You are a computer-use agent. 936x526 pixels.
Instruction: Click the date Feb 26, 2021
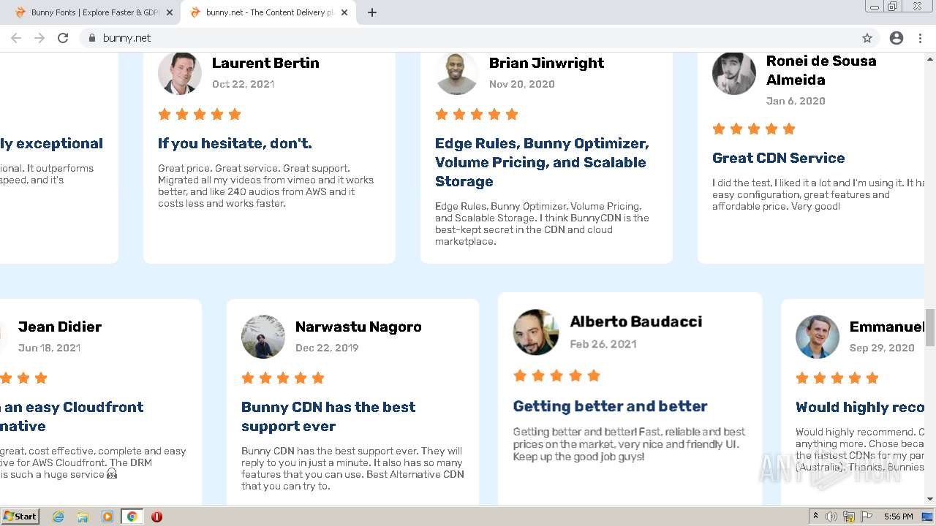[x=603, y=344]
